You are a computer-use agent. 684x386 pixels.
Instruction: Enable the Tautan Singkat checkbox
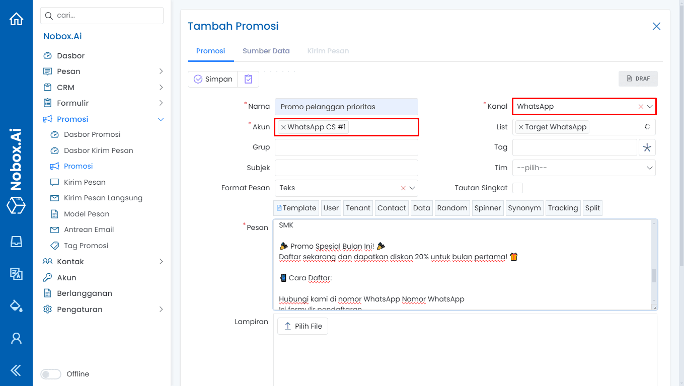[517, 187]
